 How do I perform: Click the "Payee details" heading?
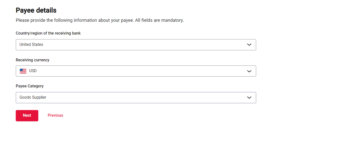pos(36,10)
